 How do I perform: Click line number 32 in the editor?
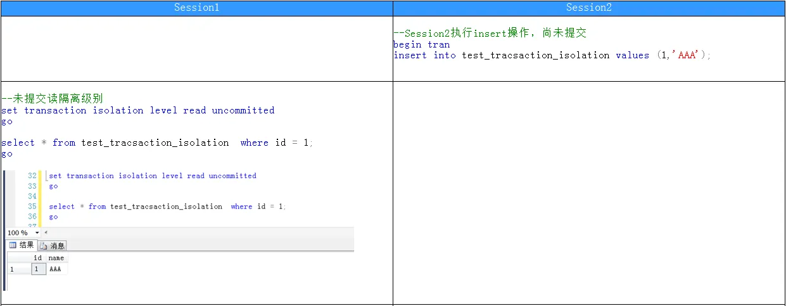(32, 175)
